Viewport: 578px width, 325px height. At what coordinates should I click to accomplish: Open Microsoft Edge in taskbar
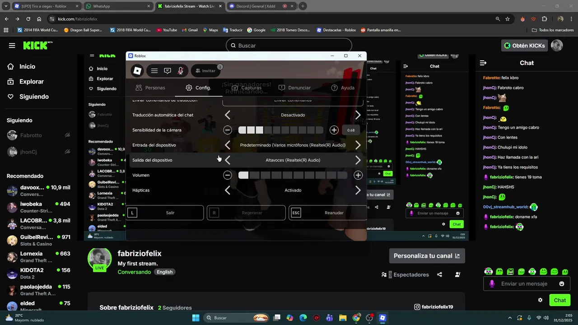pos(303,318)
